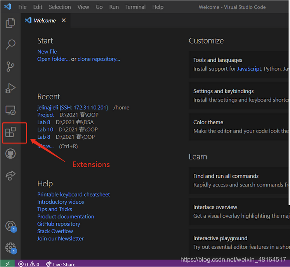Viewport: 290px width, 267px height.
Task: Open recent jelinajieli SSH workspace
Action: coord(73,108)
